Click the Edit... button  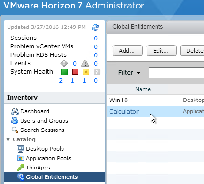pyautogui.click(x=162, y=51)
